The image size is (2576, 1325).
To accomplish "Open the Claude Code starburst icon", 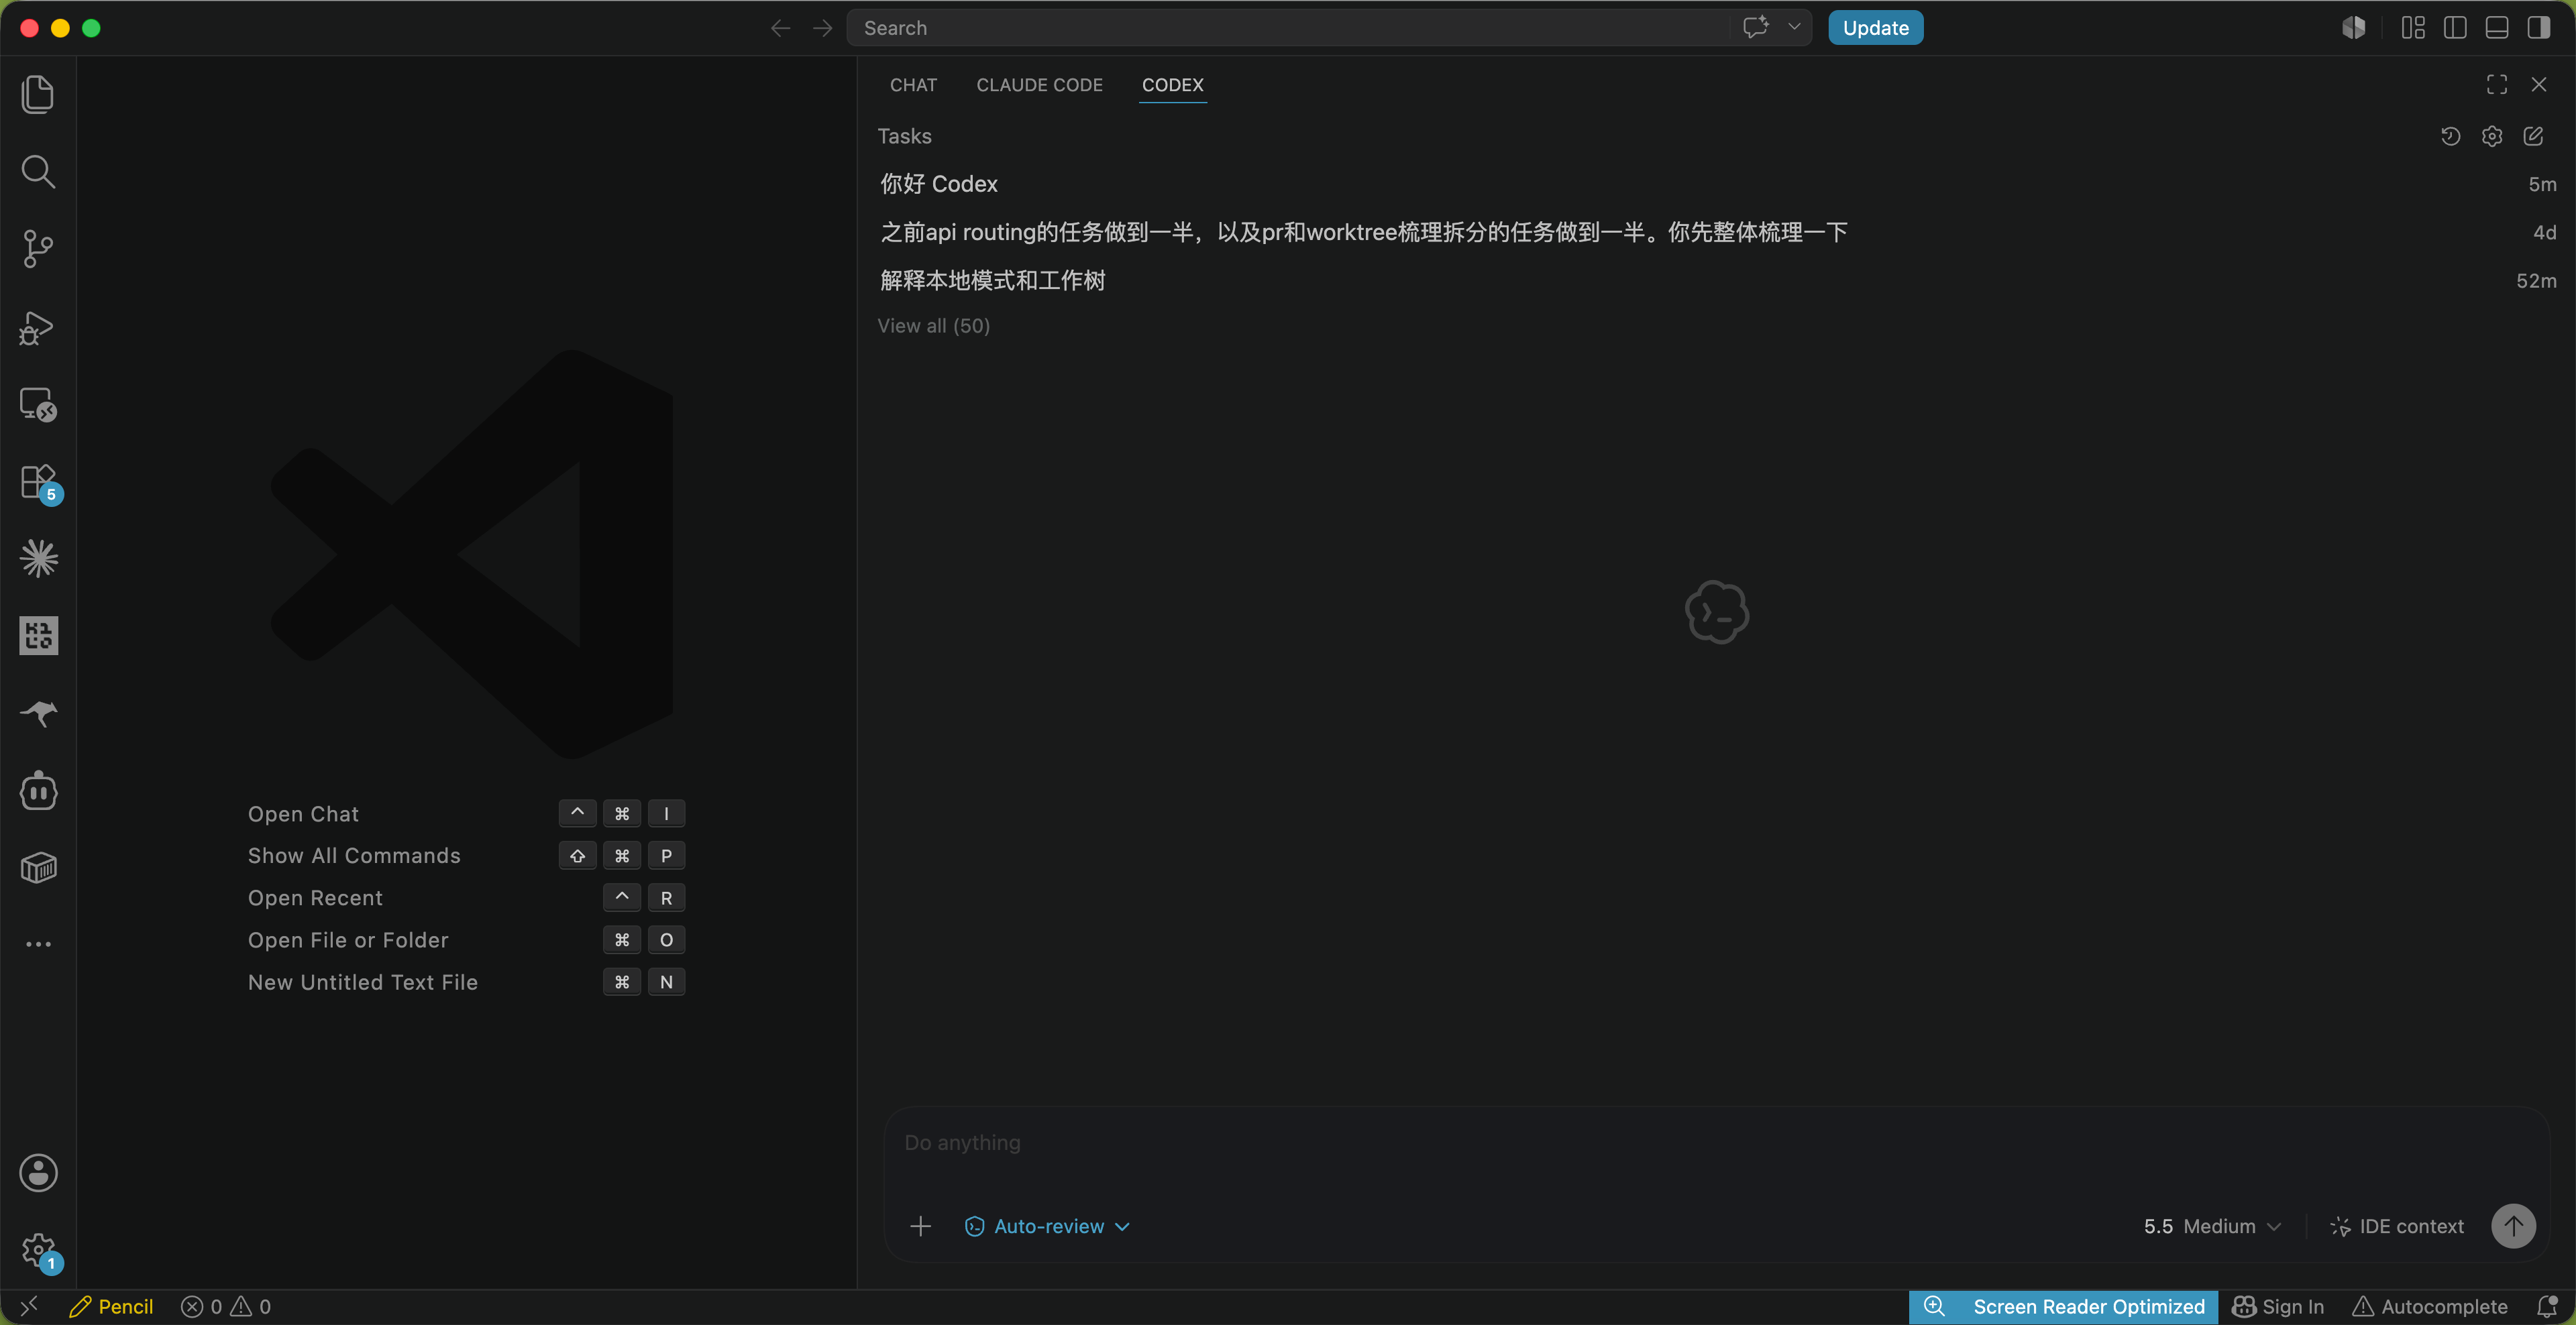I will [x=38, y=559].
